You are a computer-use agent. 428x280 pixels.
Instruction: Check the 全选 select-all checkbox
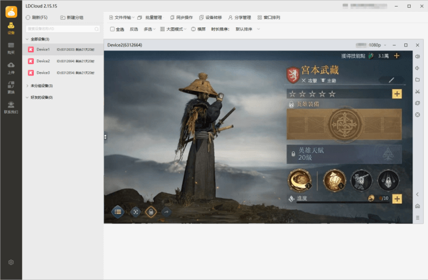point(112,29)
